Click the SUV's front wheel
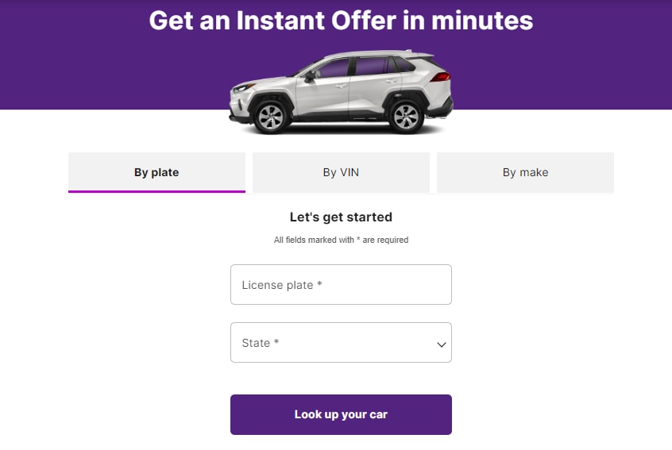 tap(270, 117)
